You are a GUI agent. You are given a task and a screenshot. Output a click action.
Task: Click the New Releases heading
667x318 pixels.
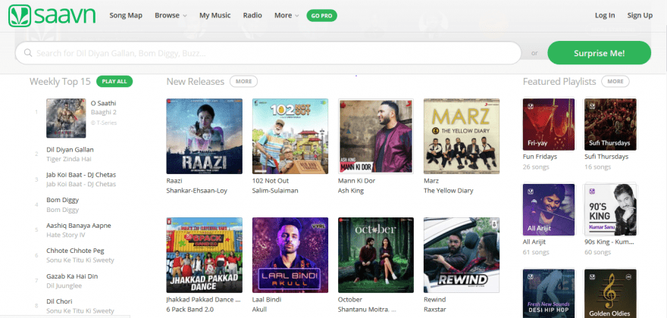(x=196, y=81)
